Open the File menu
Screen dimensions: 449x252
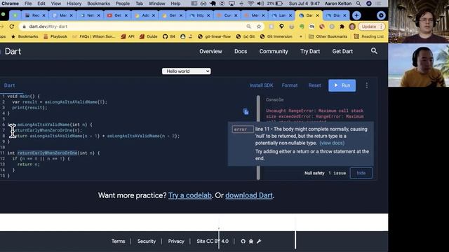pos(28,3)
